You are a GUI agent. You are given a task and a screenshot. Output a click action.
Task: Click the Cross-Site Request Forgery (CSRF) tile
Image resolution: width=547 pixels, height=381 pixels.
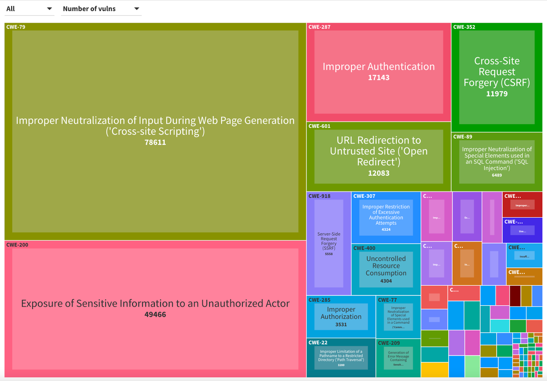coord(496,77)
